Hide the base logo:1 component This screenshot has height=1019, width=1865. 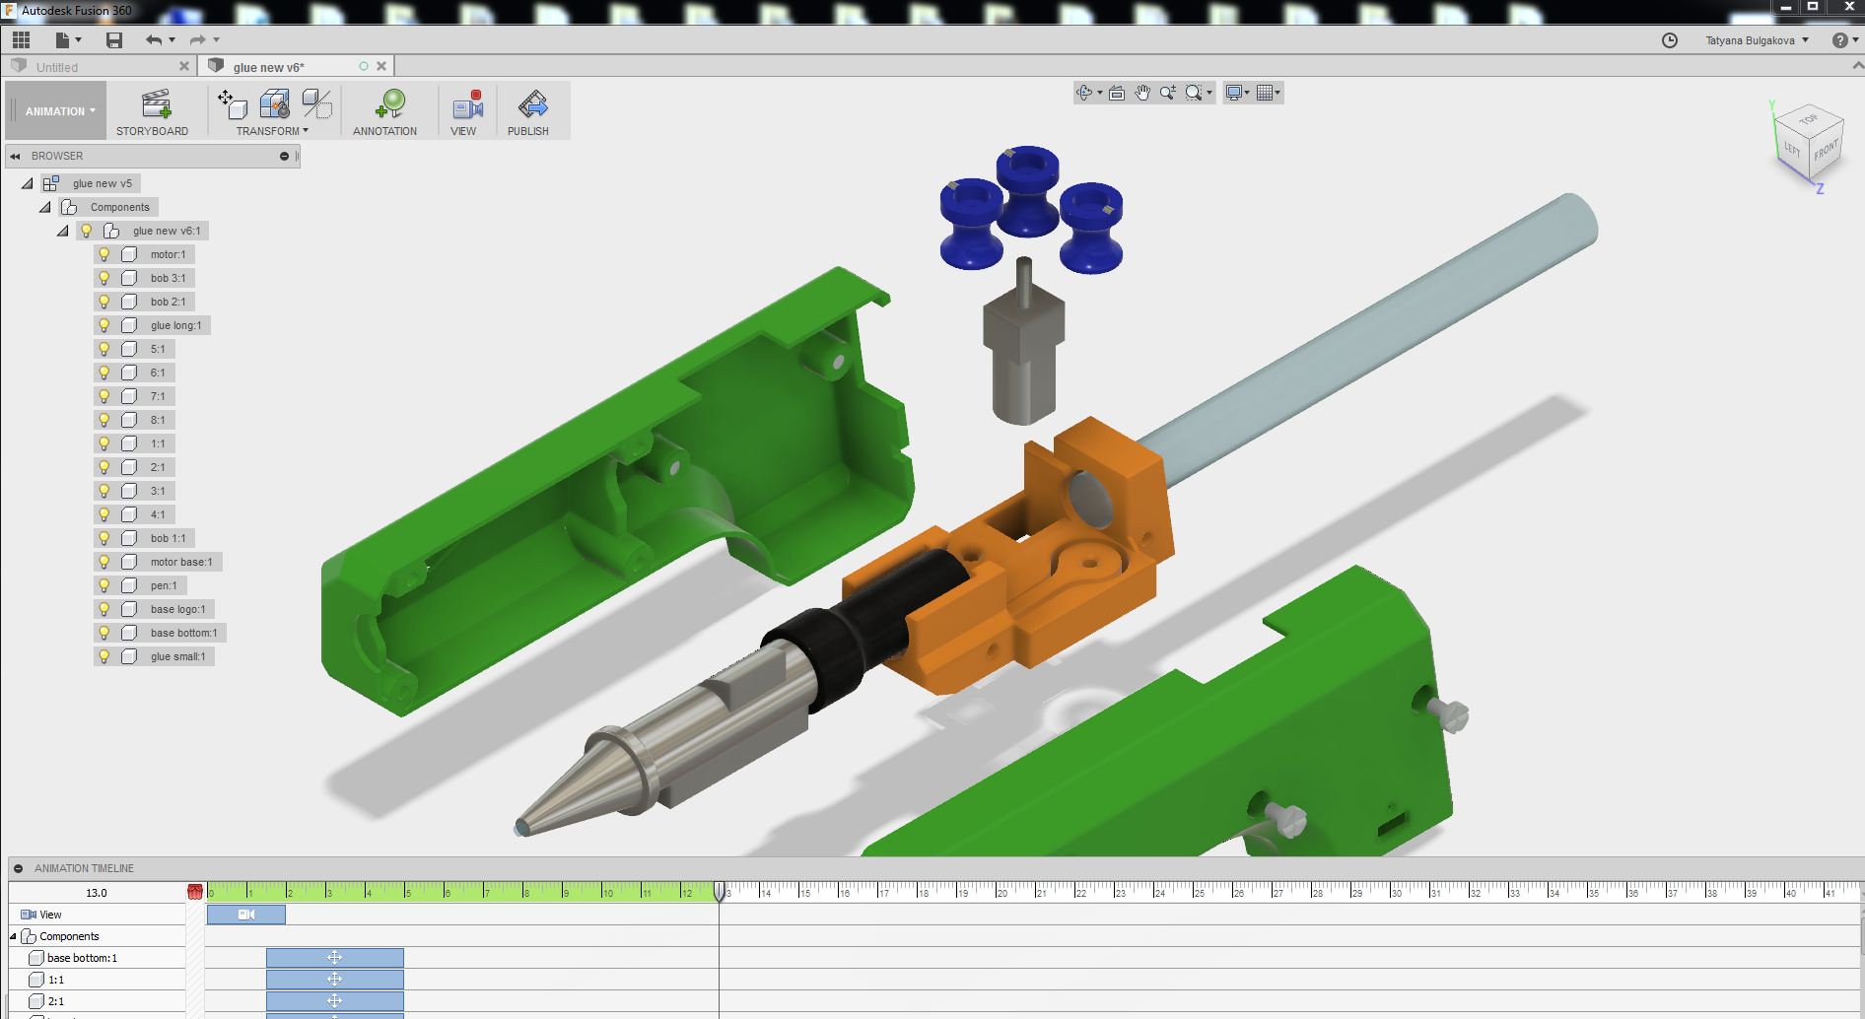pyautogui.click(x=104, y=609)
